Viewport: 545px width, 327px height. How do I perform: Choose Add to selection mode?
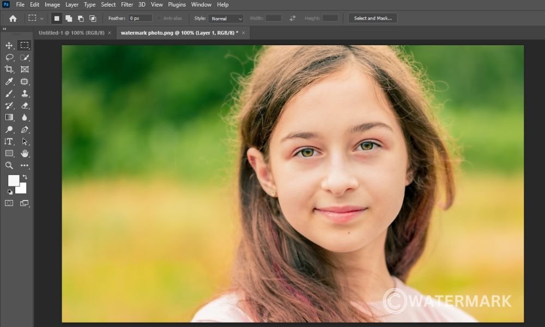(69, 19)
